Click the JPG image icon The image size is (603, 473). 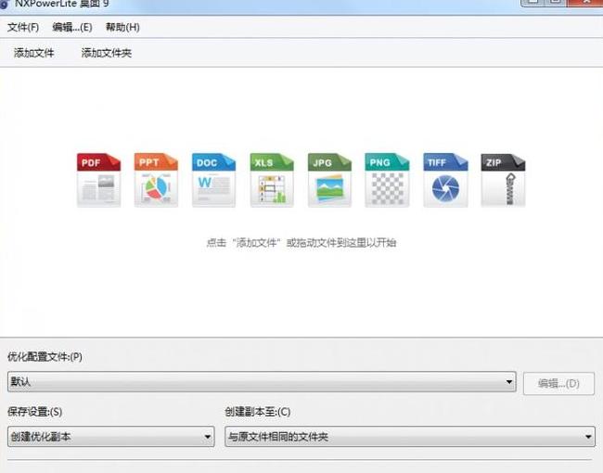[329, 180]
